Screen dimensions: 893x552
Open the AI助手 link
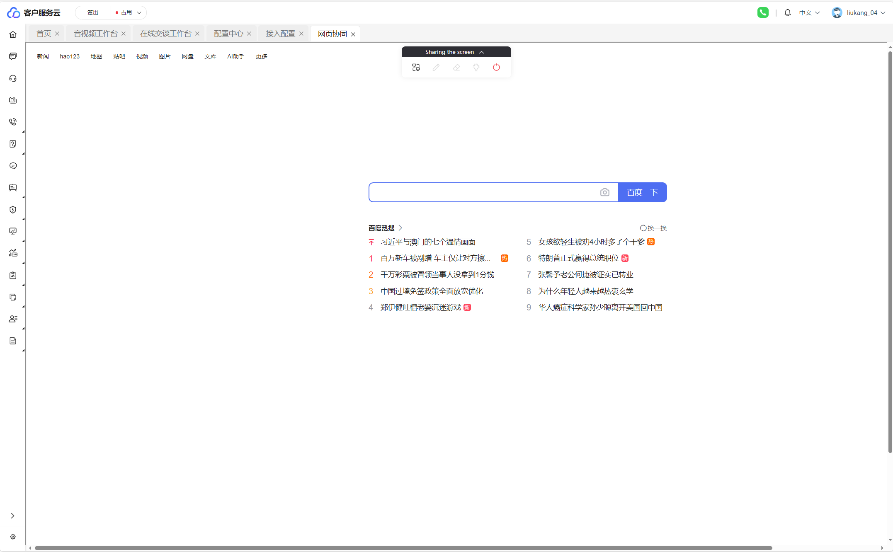[x=236, y=56]
